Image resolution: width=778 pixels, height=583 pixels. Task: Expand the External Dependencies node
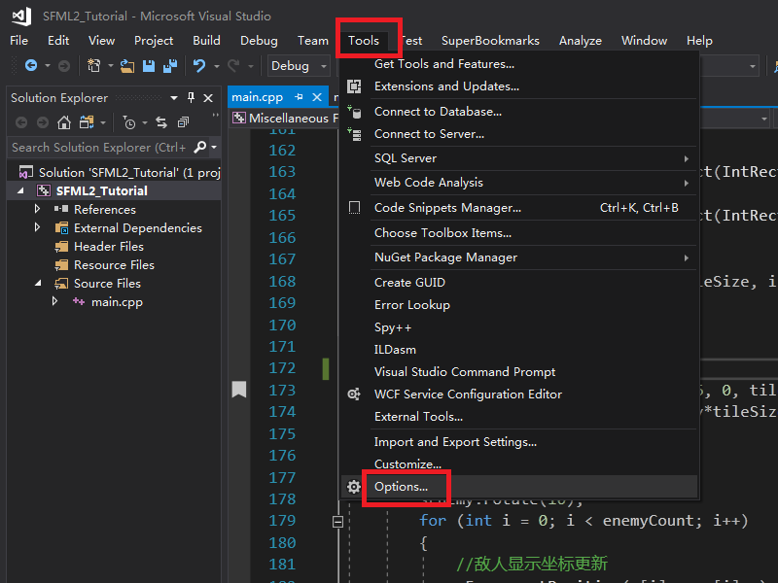[x=37, y=227]
